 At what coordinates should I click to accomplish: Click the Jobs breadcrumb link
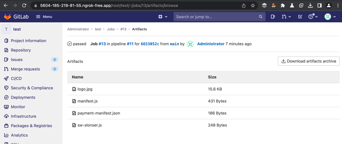coord(111,29)
